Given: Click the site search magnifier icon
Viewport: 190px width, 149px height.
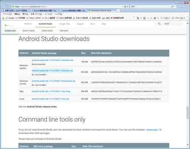Looking at the screenshot, I should pyautogui.click(x=159, y=24).
